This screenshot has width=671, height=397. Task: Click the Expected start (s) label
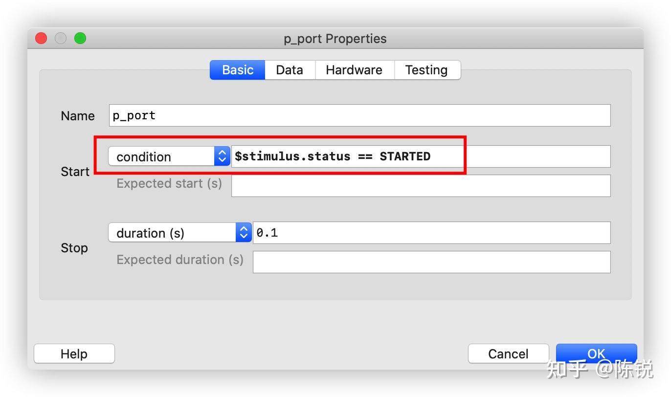[x=169, y=183]
